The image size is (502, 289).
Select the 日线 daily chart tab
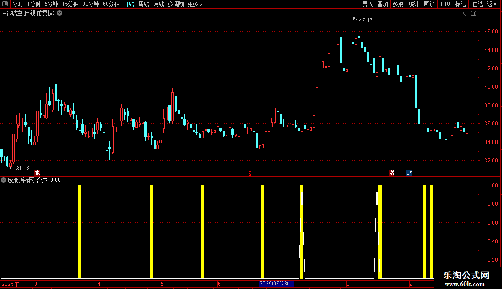tap(129, 4)
